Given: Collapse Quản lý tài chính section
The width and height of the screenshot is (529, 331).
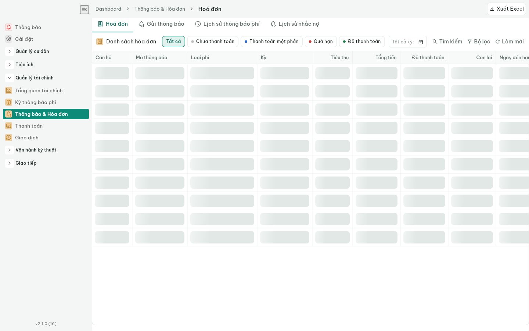Looking at the screenshot, I should point(10,78).
